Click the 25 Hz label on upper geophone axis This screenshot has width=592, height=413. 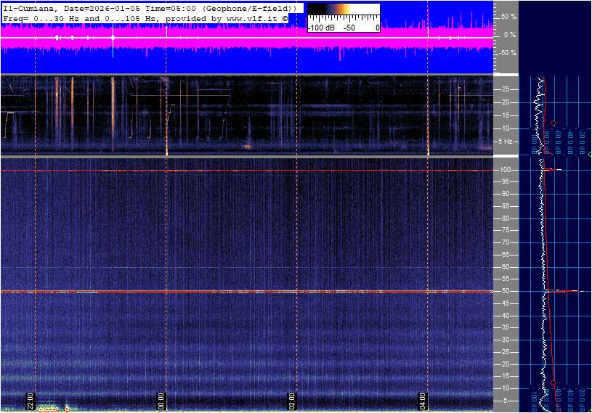(x=506, y=89)
